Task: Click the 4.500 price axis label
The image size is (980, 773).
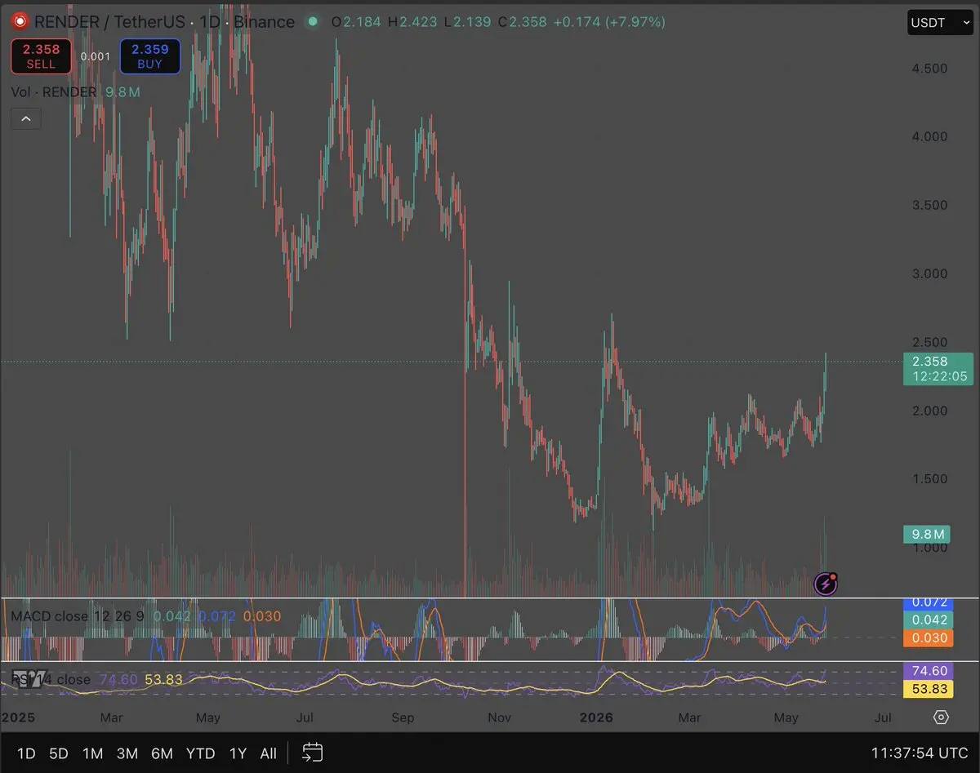Action: 929,69
